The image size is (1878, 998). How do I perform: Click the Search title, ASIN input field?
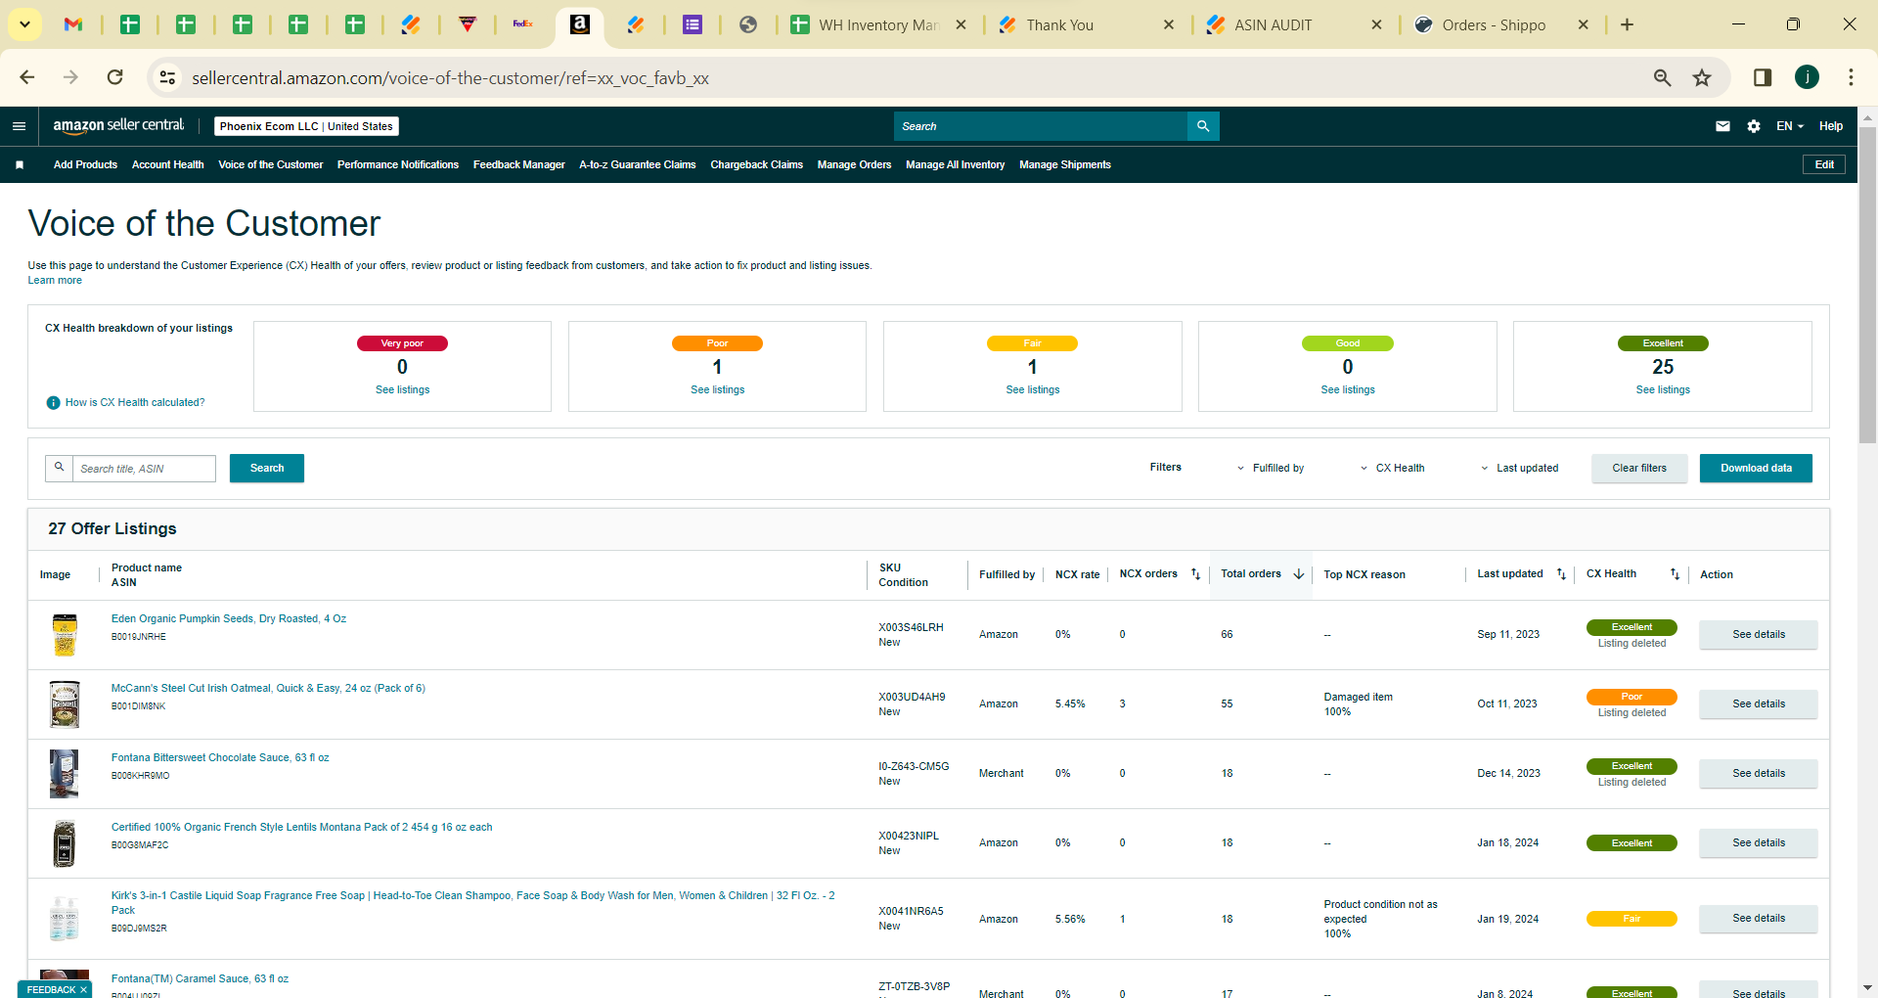pos(144,469)
